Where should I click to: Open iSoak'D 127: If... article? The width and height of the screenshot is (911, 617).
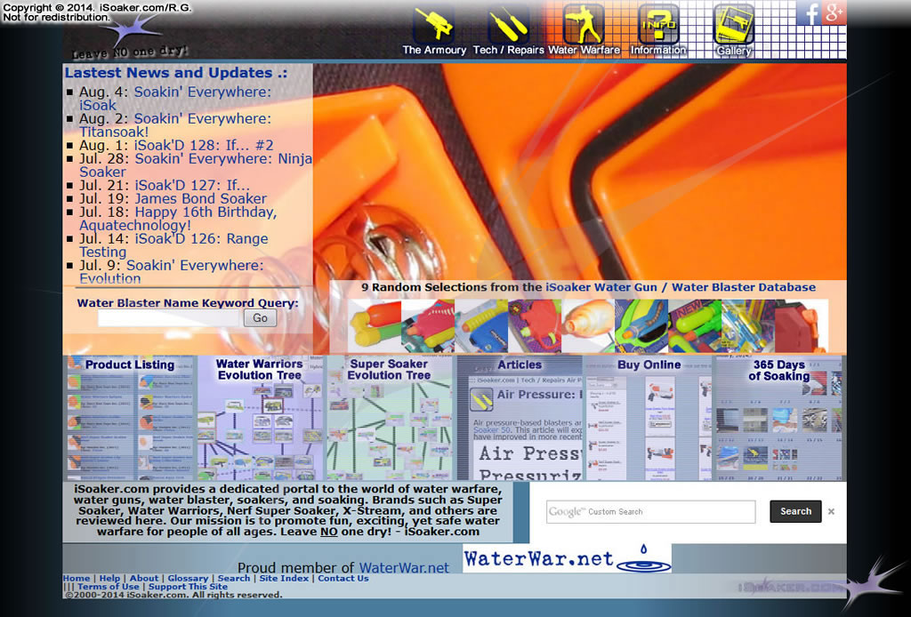coord(192,185)
